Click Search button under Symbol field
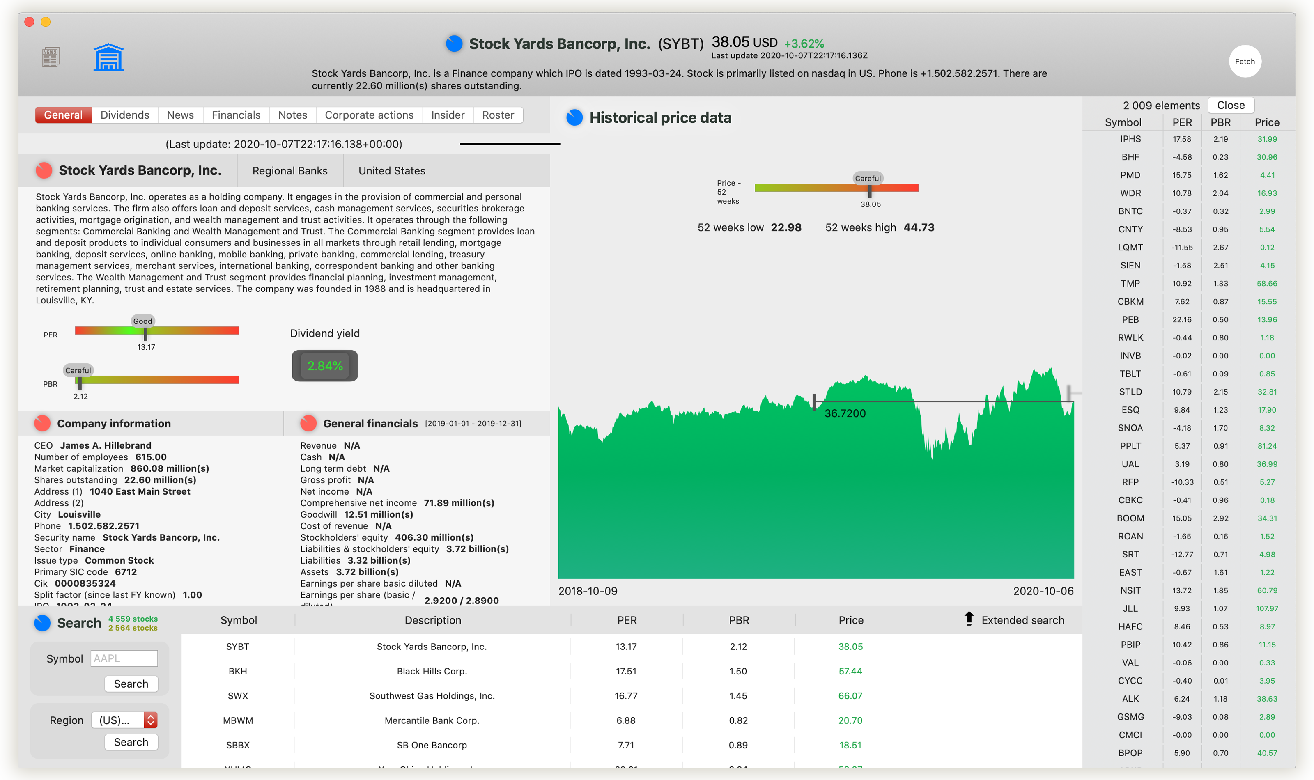Screen dimensions: 1314x780 (131, 683)
